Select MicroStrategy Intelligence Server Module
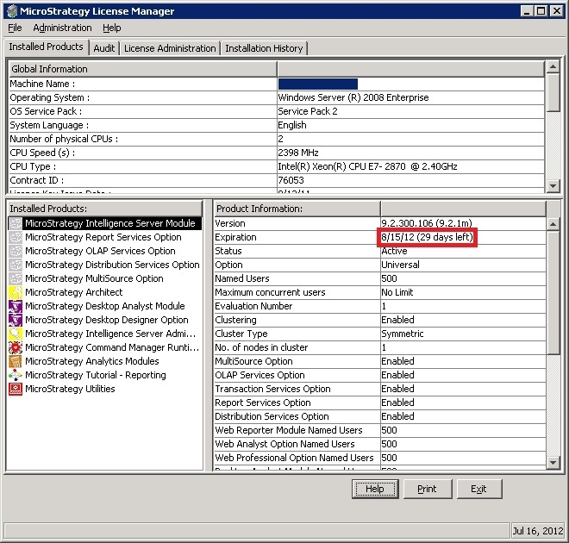This screenshot has width=569, height=543. 105,223
